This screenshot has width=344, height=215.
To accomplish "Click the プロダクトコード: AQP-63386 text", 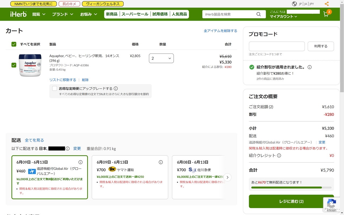I will click(x=69, y=65).
